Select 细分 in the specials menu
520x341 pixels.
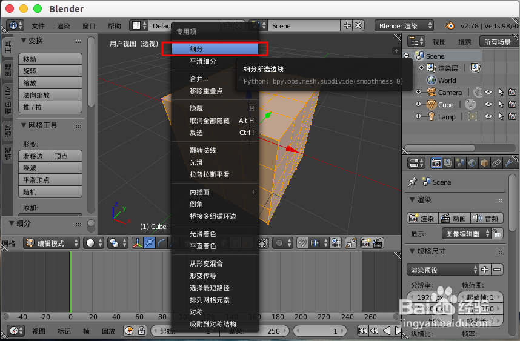pyautogui.click(x=215, y=49)
